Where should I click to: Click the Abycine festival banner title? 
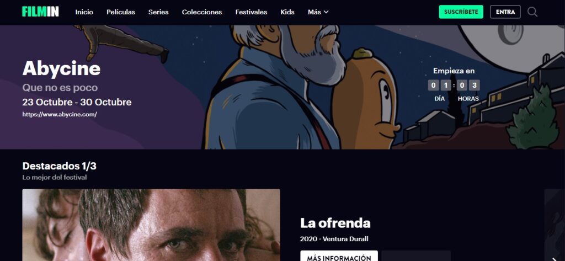point(61,68)
